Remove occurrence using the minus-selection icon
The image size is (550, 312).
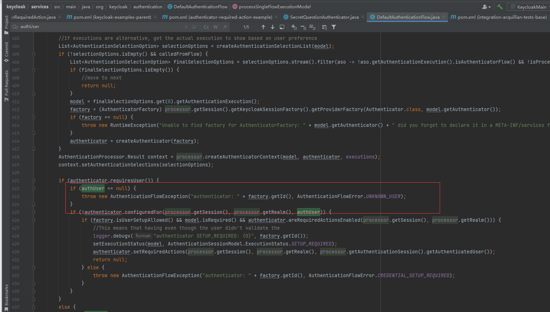click(x=304, y=27)
